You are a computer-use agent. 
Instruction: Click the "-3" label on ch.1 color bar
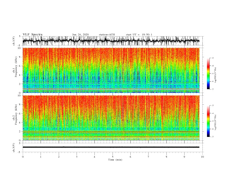(x=212, y=58)
